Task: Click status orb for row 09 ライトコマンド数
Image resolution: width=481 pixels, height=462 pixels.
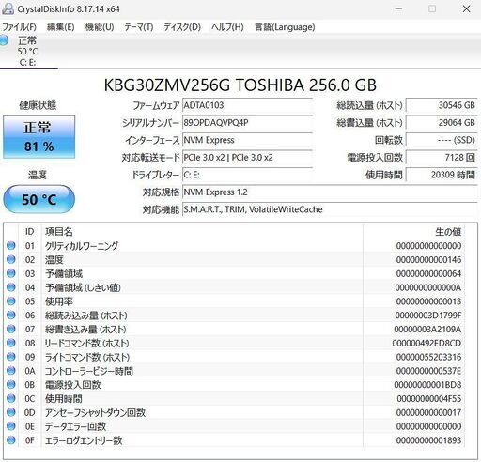Action: click(11, 357)
